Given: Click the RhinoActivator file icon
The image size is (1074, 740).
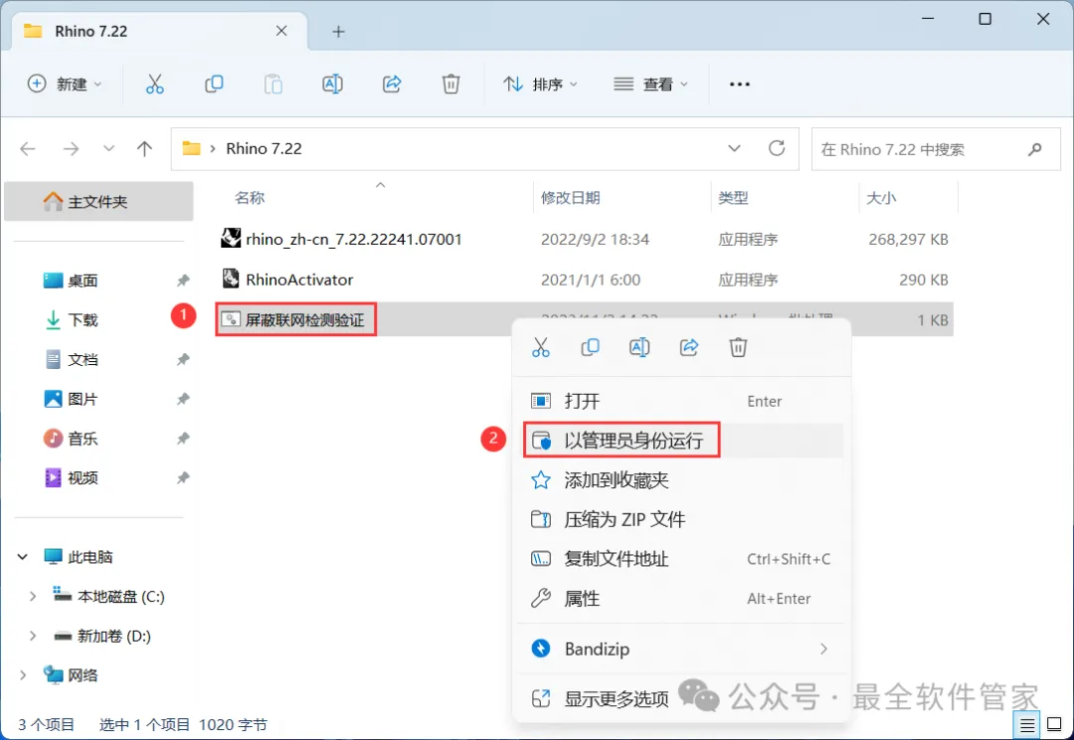Looking at the screenshot, I should coord(231,278).
